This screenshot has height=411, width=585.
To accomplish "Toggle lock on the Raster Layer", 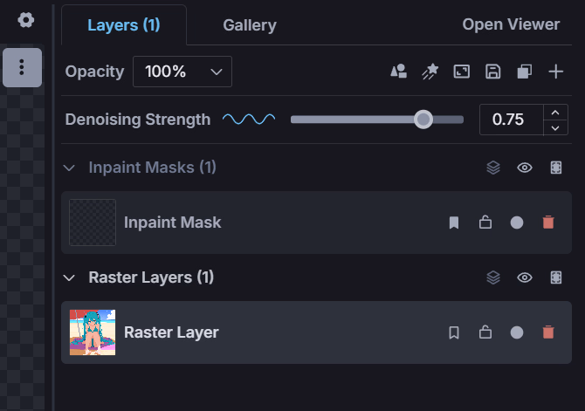I will [x=485, y=332].
